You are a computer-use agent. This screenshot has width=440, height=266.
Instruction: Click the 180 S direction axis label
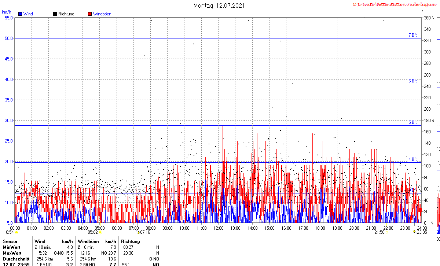click(x=429, y=121)
